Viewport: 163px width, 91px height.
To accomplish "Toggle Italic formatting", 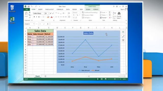I will point(36,17).
